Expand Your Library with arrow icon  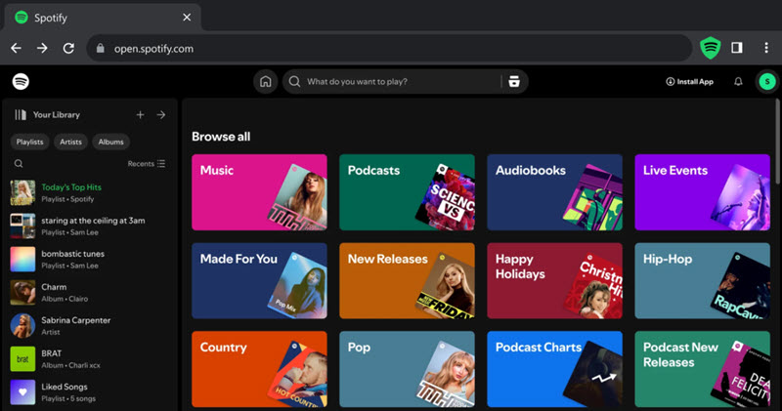[x=161, y=115]
